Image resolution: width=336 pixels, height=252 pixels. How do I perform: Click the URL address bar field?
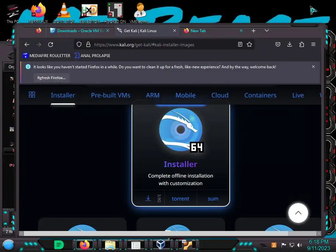tap(164, 45)
